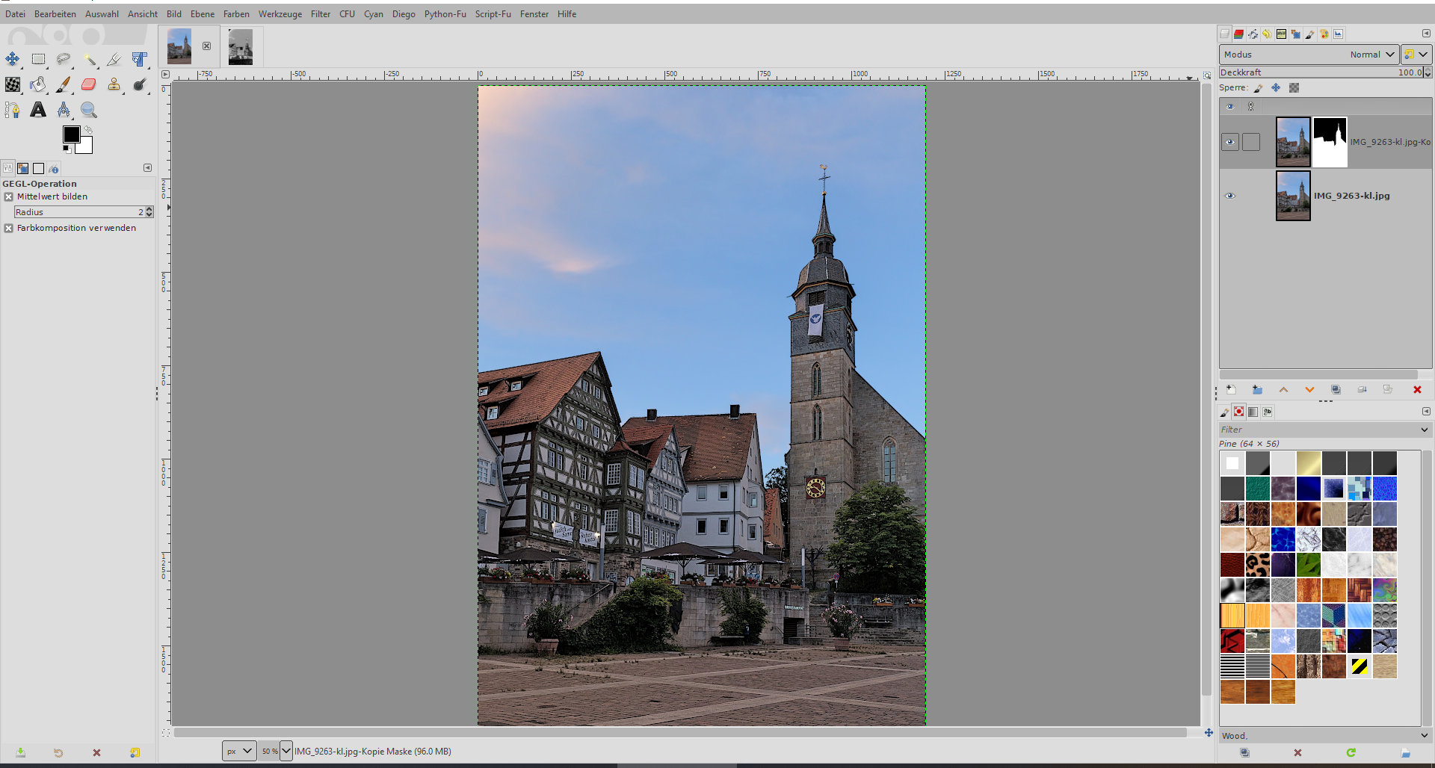Click the black foreground color swatch
The image size is (1435, 768).
[x=71, y=134]
